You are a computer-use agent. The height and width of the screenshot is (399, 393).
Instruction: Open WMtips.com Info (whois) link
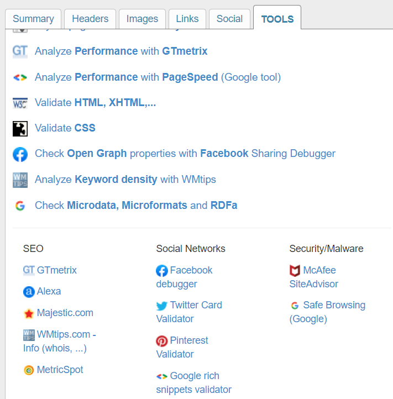[60, 341]
